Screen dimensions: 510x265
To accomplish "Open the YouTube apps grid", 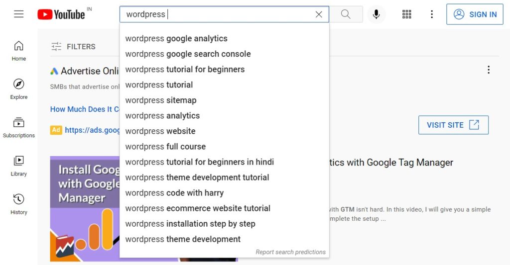I will (x=407, y=14).
